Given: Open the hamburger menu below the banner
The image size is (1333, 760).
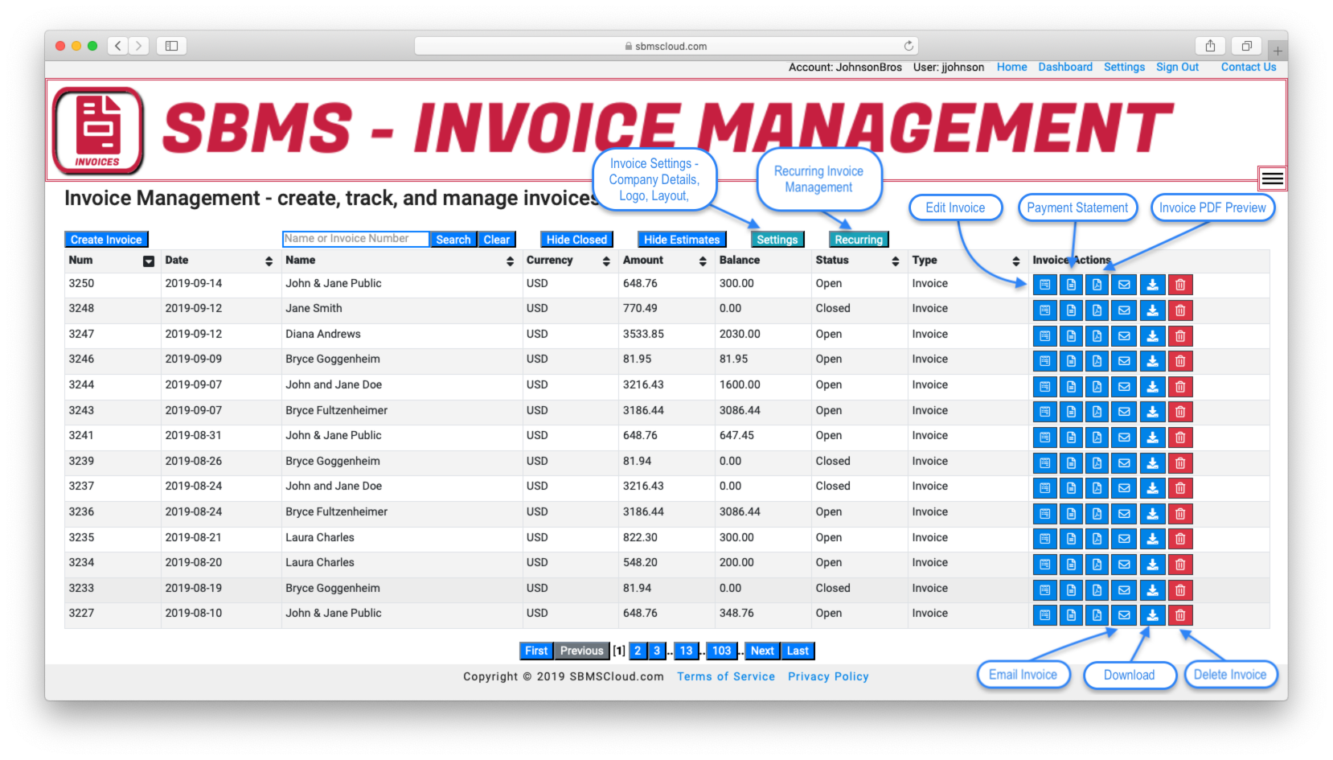Looking at the screenshot, I should pyautogui.click(x=1272, y=179).
